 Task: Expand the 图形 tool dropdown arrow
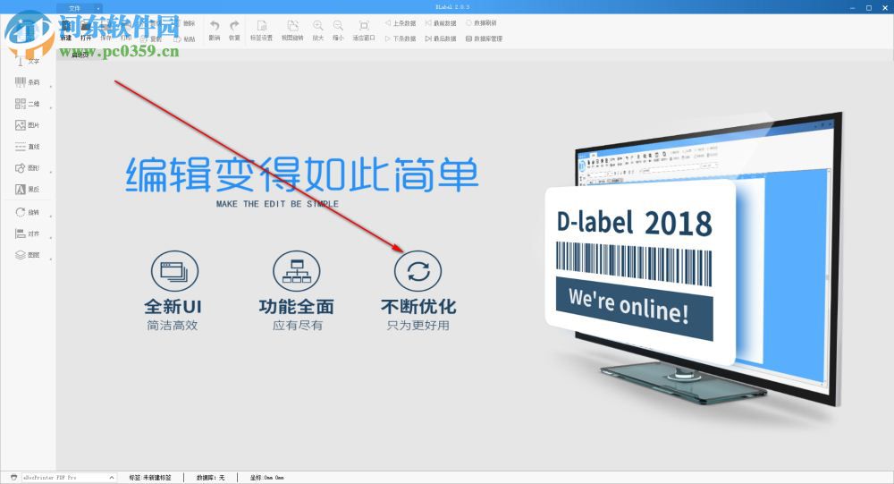(x=51, y=172)
